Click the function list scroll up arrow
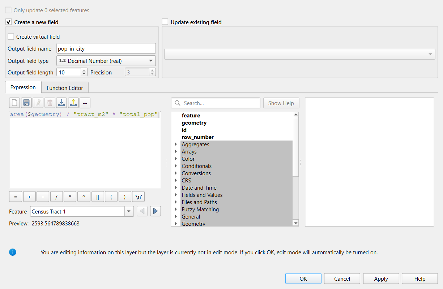This screenshot has width=443, height=289. click(296, 115)
